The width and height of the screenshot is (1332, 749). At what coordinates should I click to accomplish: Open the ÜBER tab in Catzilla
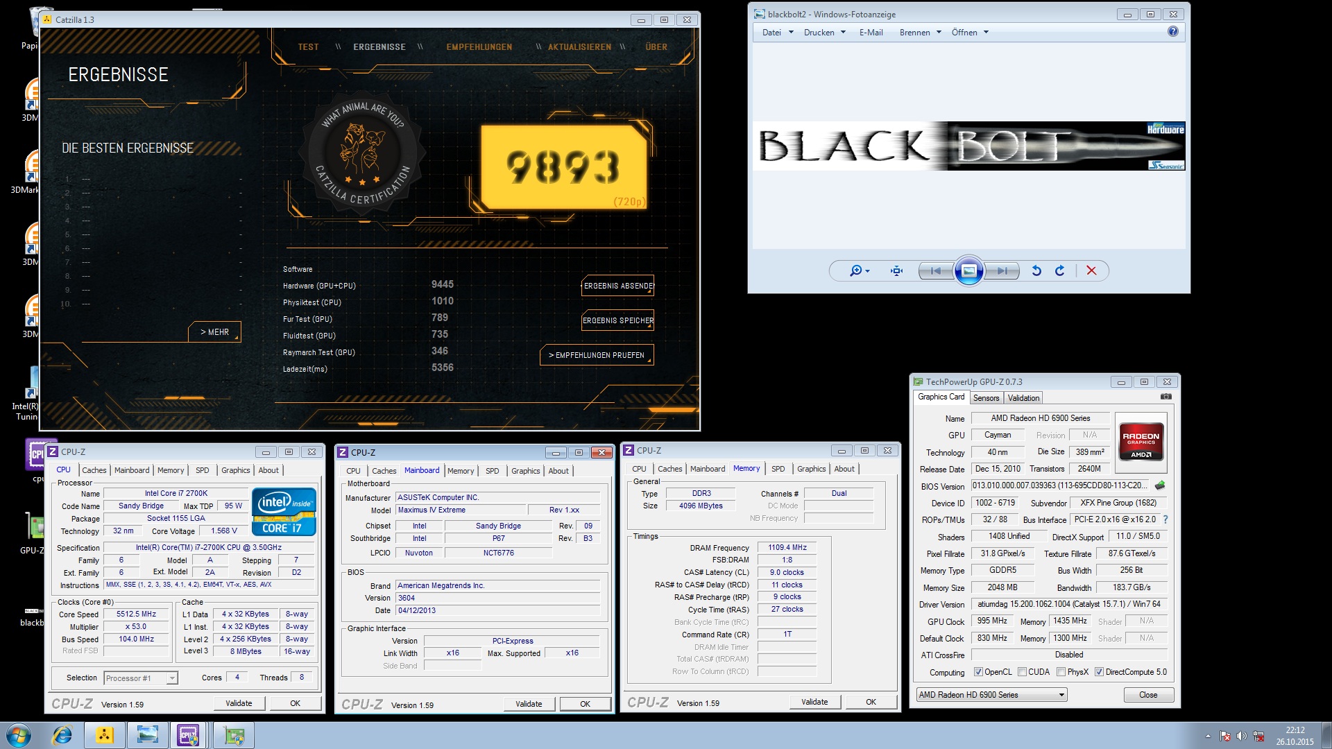656,47
